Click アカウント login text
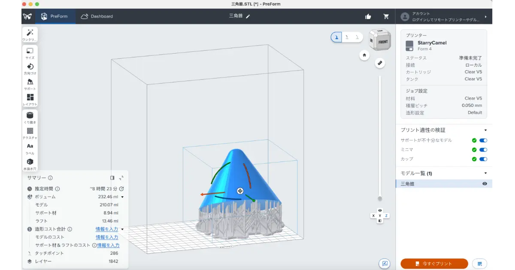Screen dimensions: 515x270 421,14
